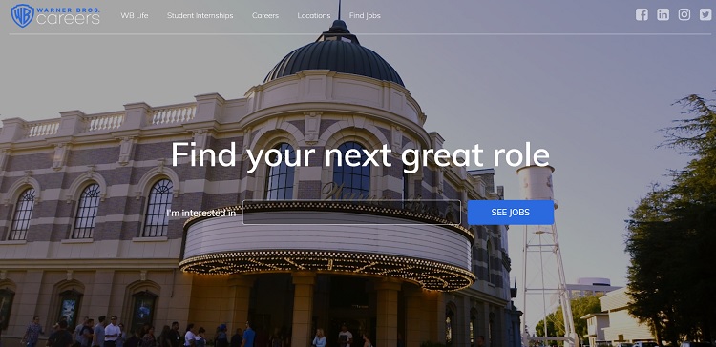Select Find Jobs in the navigation
Screen dimensions: 716x347
pos(365,15)
